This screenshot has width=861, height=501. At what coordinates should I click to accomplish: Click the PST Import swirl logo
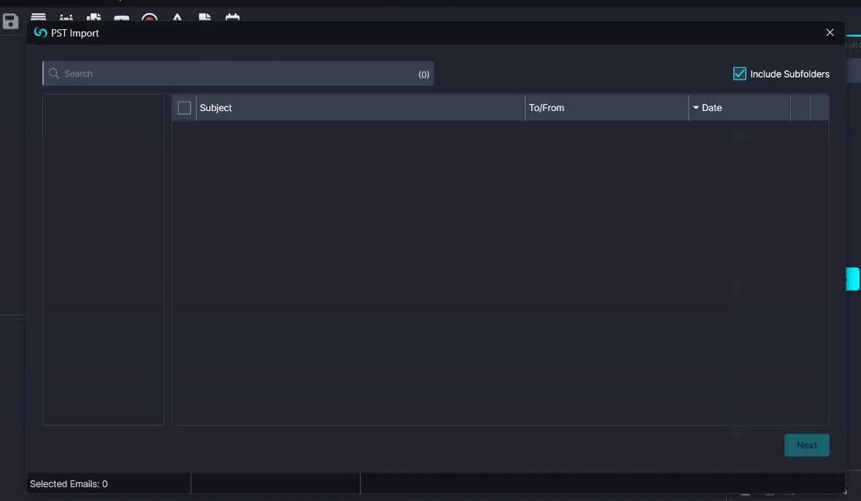pos(41,33)
